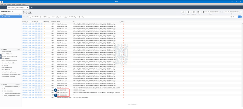Run the Activity Overview query
The height and width of the screenshot is (109, 243).
[6, 51]
